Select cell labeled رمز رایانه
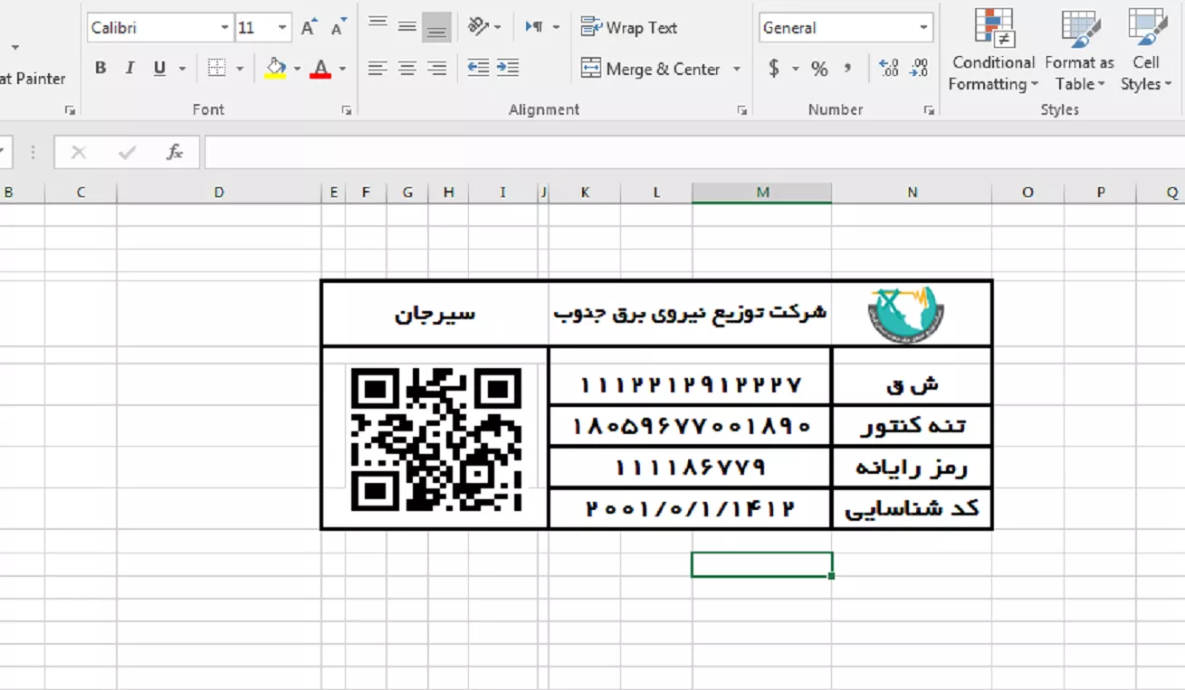Viewport: 1185px width, 690px height. pos(912,468)
